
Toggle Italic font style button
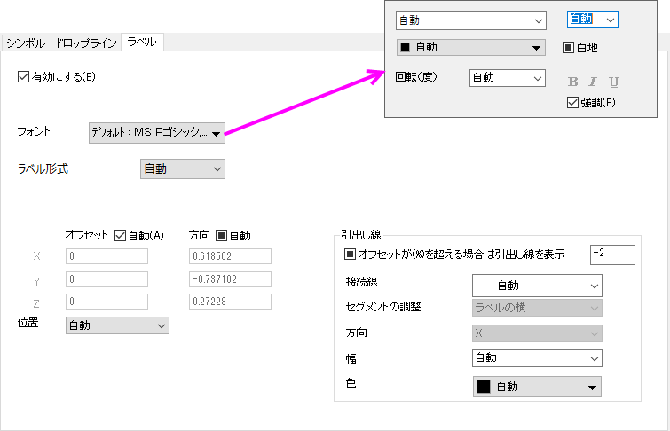click(593, 82)
